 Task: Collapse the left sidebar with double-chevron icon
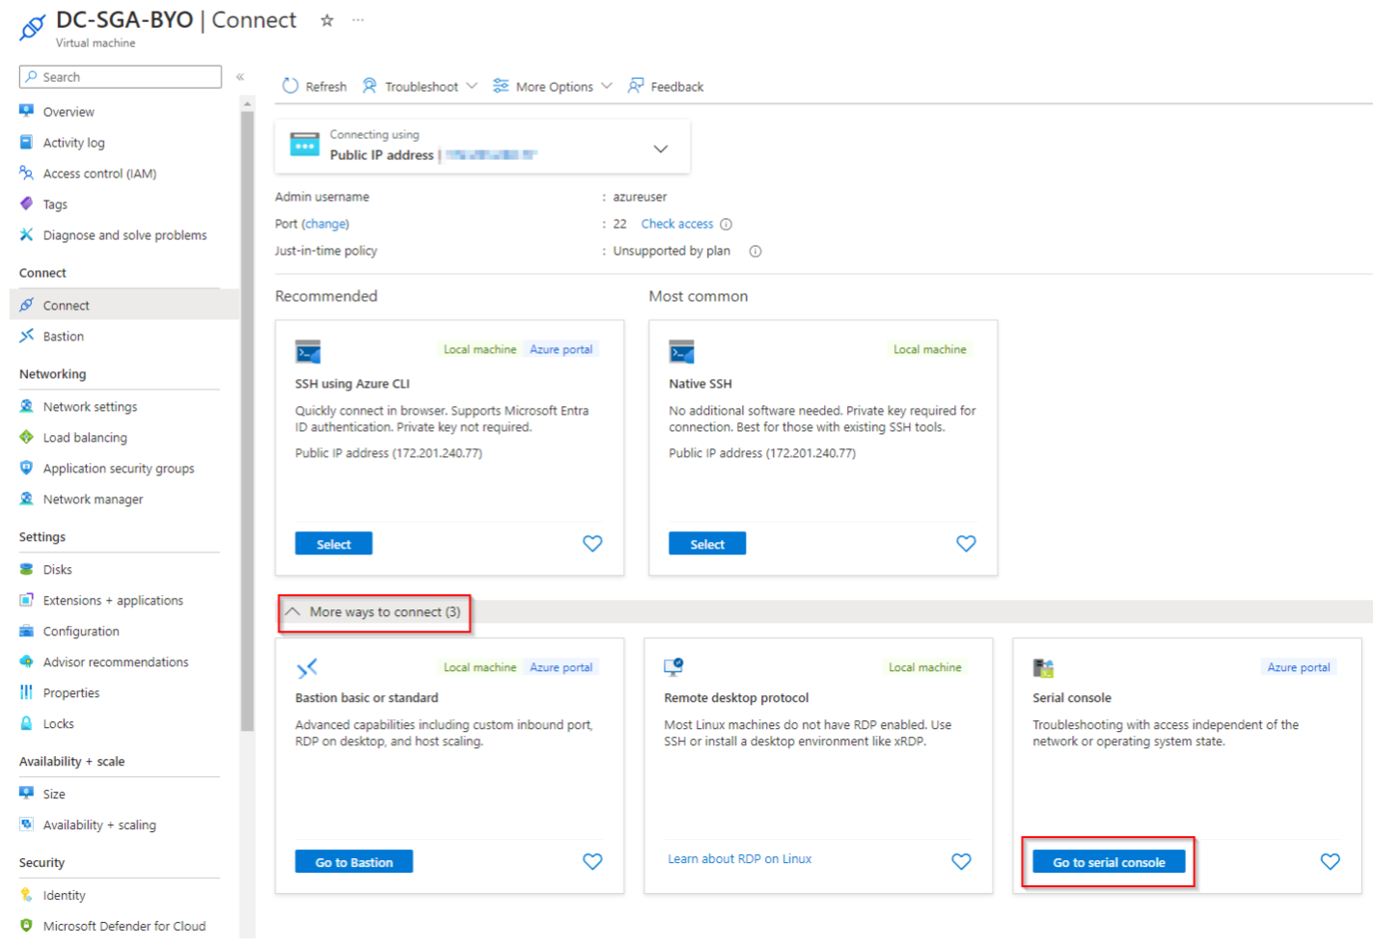(240, 77)
